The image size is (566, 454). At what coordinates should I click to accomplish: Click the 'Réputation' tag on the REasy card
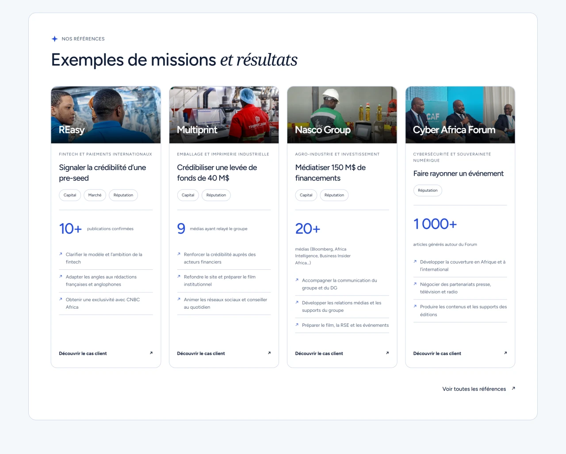(123, 195)
